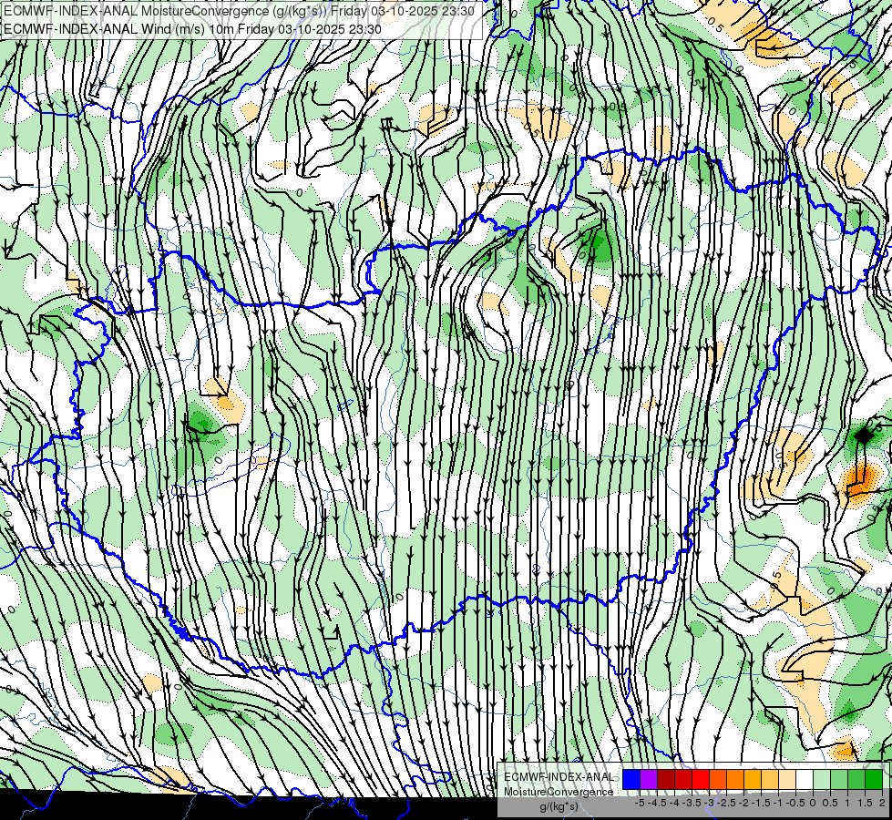Screen dimensions: 892x820
Task: Click the Wind (m/s) 10m title line
Action: 192,28
